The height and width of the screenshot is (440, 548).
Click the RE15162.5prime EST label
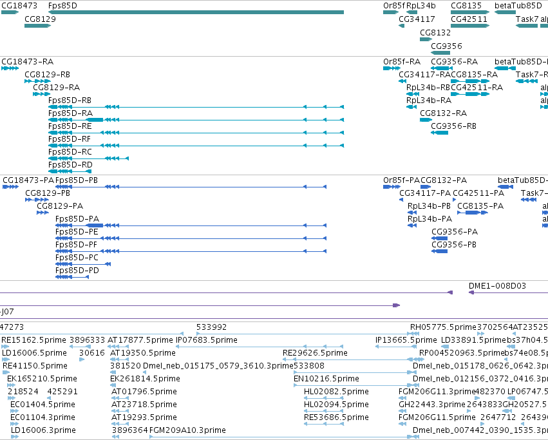point(33,340)
